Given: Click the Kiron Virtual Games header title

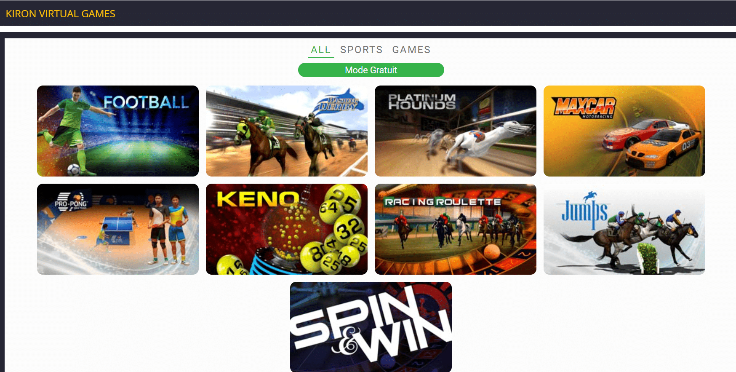Looking at the screenshot, I should pyautogui.click(x=61, y=14).
